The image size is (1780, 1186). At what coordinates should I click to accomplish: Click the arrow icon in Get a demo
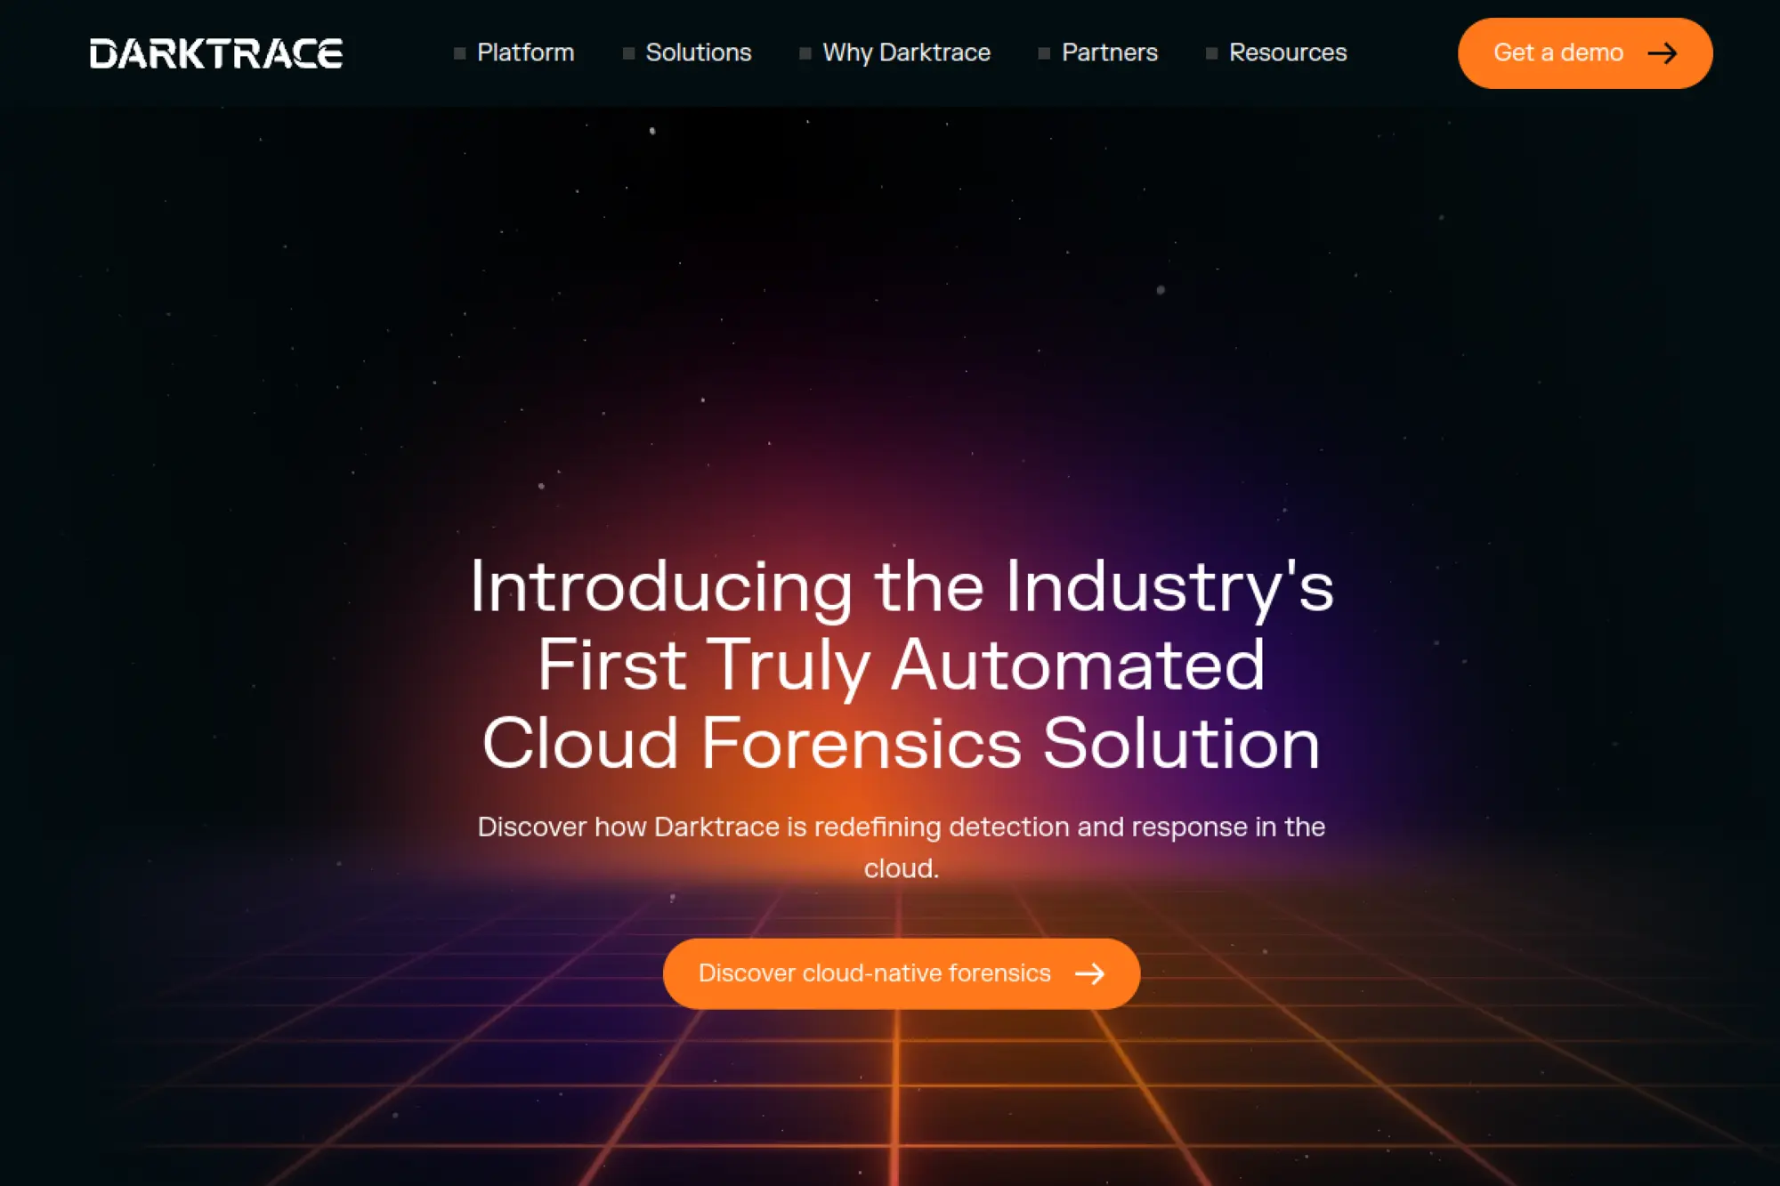(1662, 53)
